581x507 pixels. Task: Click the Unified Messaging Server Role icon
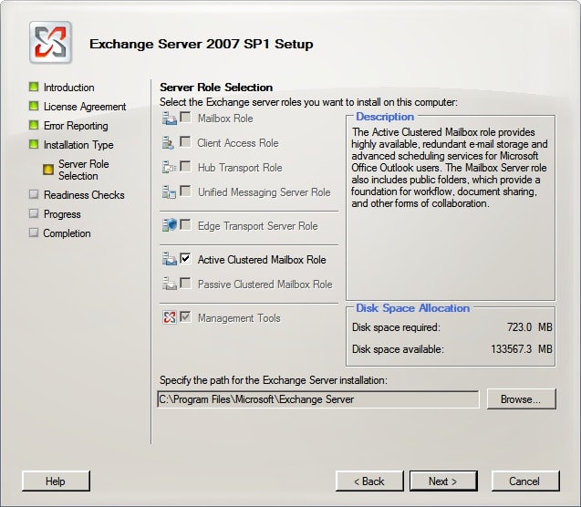(x=169, y=192)
